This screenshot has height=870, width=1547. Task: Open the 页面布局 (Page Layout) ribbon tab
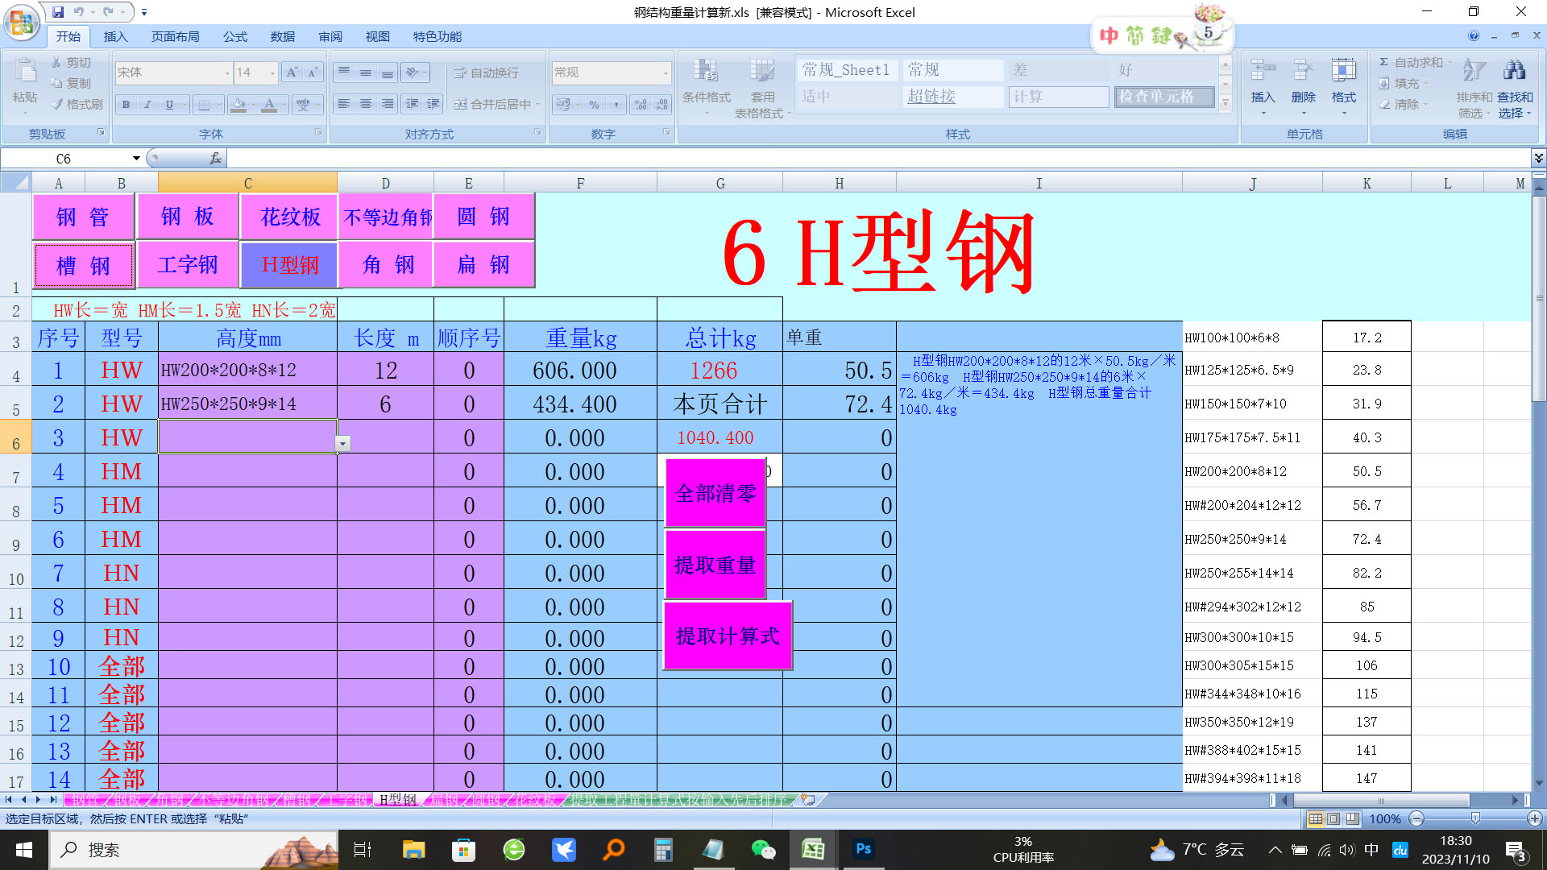coord(175,36)
